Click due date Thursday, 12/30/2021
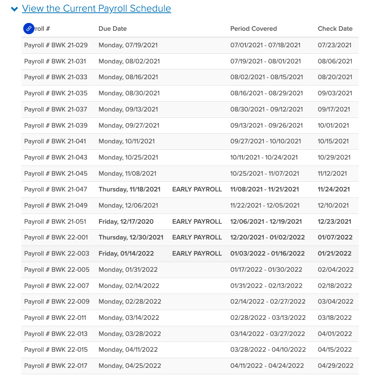This screenshot has width=376, height=375. (x=131, y=237)
